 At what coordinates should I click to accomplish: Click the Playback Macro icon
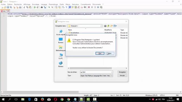(x=95, y=7)
